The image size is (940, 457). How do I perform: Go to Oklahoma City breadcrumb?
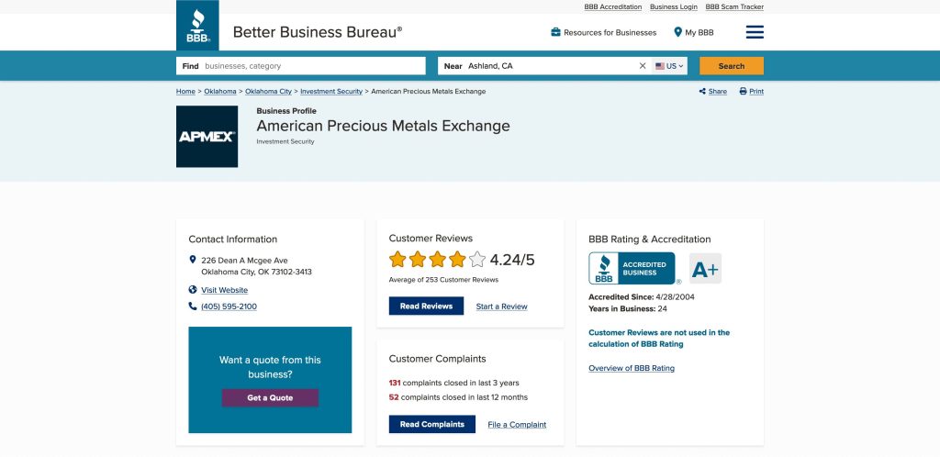[x=268, y=92]
